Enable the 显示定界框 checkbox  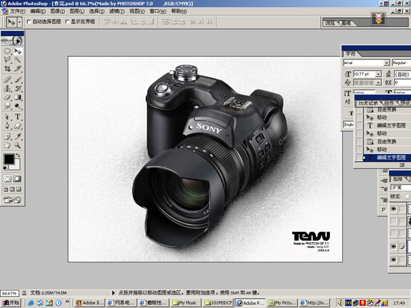tap(67, 22)
